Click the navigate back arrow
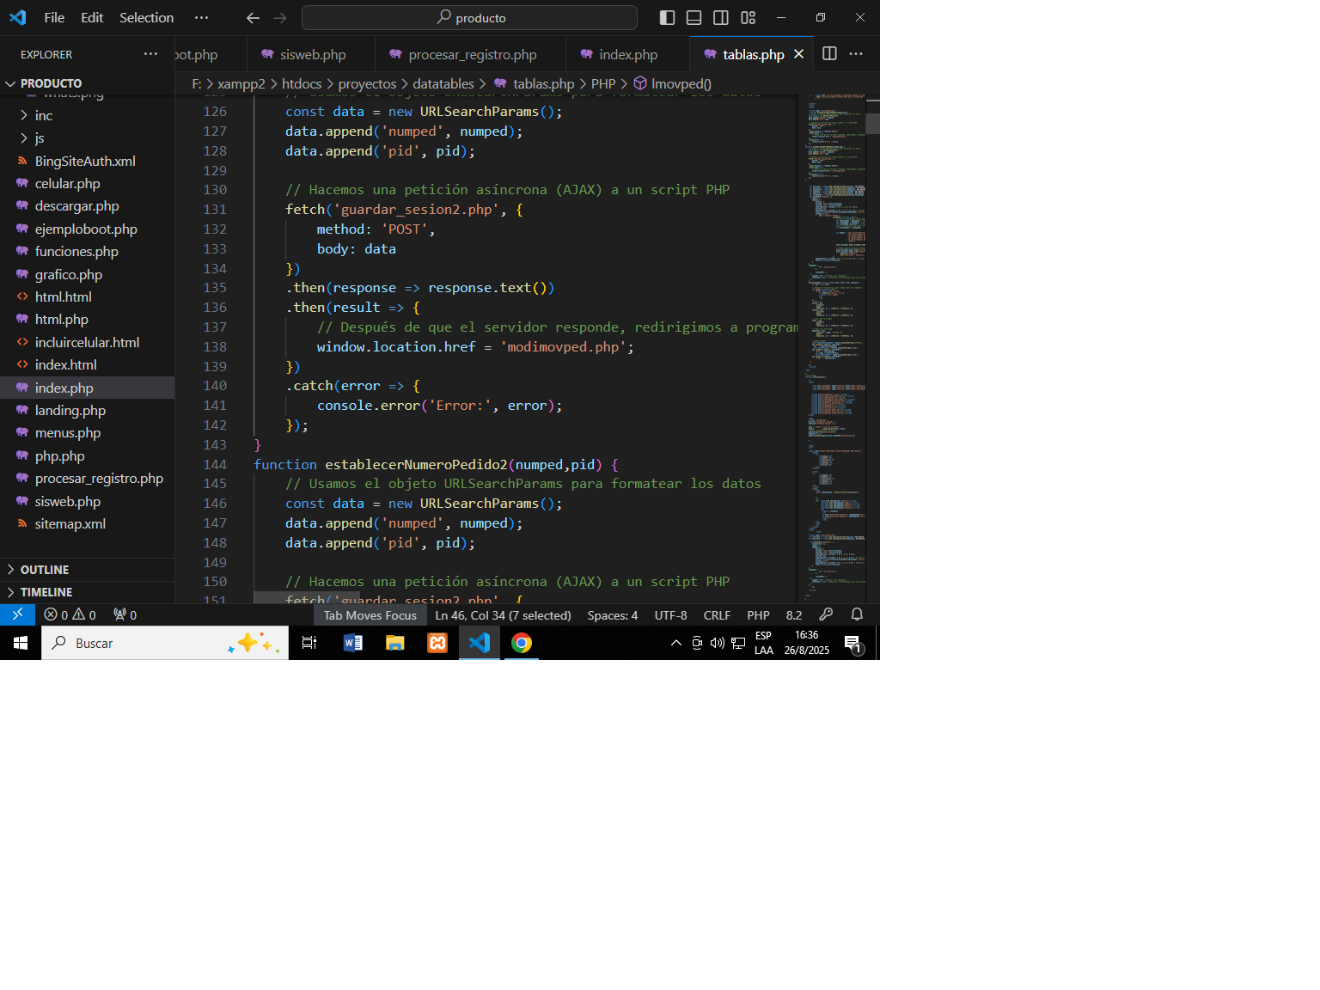The height and width of the screenshot is (990, 1320). click(x=253, y=17)
